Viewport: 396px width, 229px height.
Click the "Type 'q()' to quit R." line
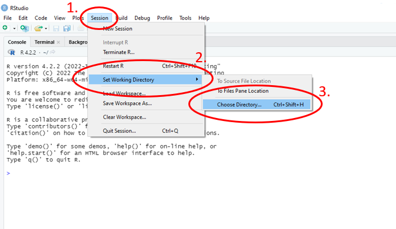pyautogui.click(x=43, y=160)
